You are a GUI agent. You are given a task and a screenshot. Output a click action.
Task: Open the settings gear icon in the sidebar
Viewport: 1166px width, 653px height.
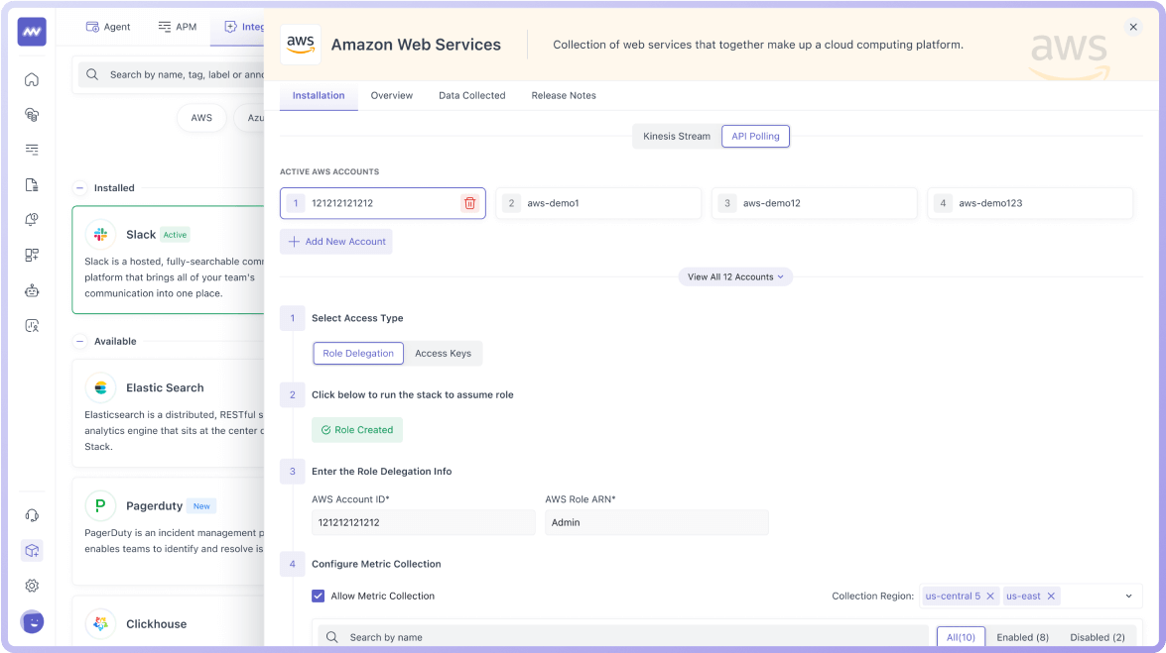coord(32,586)
